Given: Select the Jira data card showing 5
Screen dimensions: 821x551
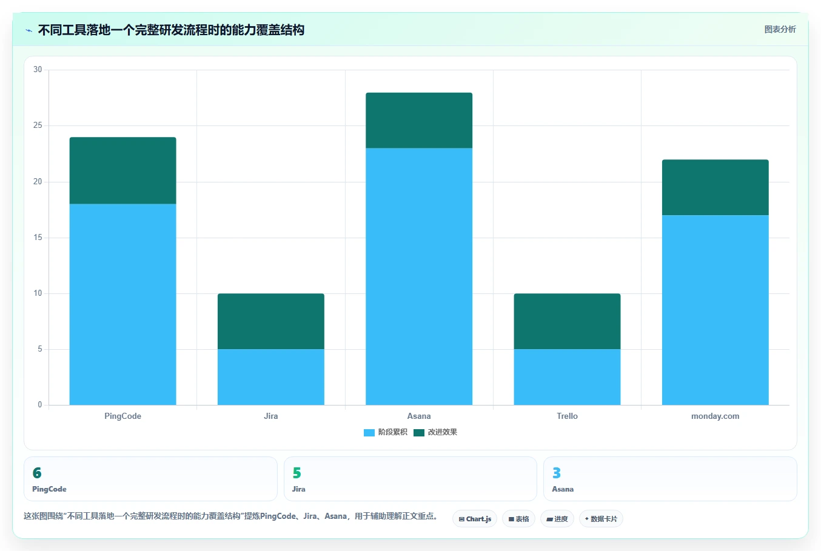Looking at the screenshot, I should (410, 479).
